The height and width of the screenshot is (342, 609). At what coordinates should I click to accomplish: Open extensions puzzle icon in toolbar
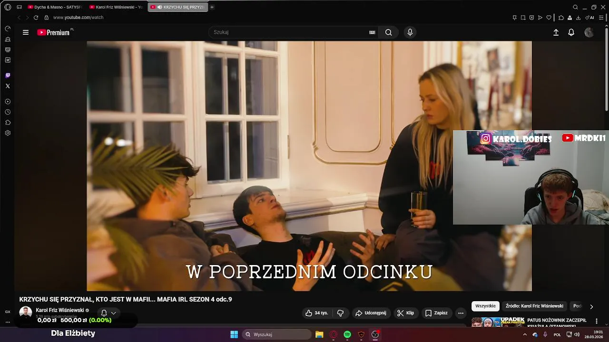pos(561,18)
